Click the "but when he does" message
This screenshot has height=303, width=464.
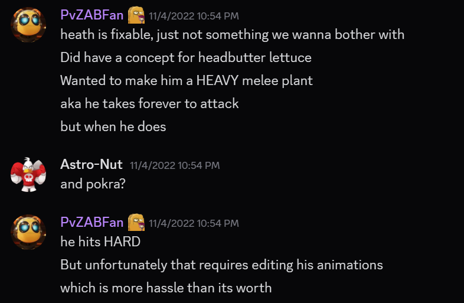pyautogui.click(x=113, y=126)
